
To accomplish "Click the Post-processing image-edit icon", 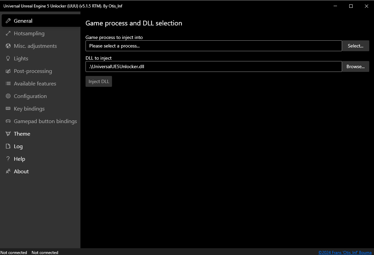I will click(8, 71).
